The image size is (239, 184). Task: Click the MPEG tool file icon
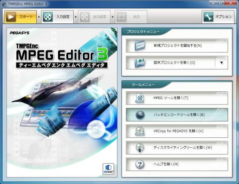tap(140, 98)
